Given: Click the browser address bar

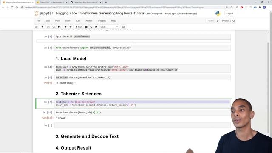Looking at the screenshot, I should [113, 8].
